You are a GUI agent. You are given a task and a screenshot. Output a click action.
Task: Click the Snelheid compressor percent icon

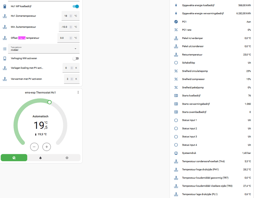click(x=176, y=79)
